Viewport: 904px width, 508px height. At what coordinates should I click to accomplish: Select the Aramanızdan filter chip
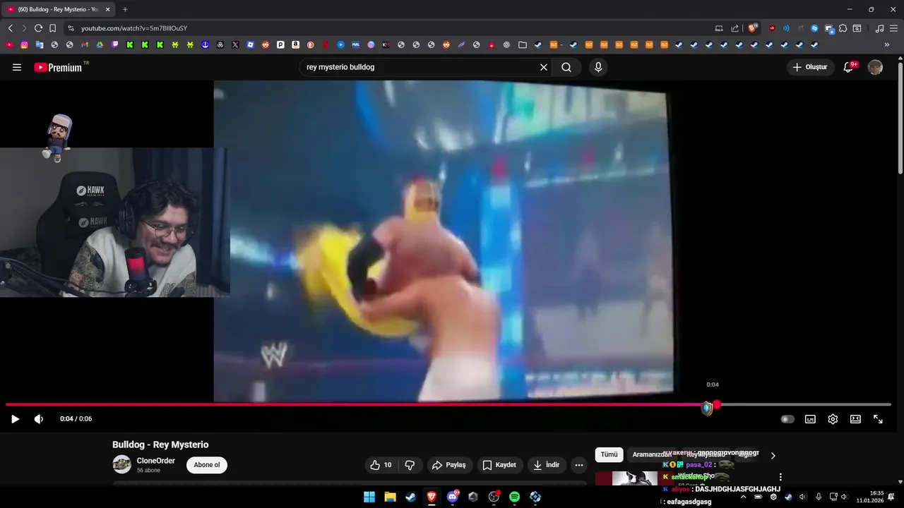[x=651, y=455]
